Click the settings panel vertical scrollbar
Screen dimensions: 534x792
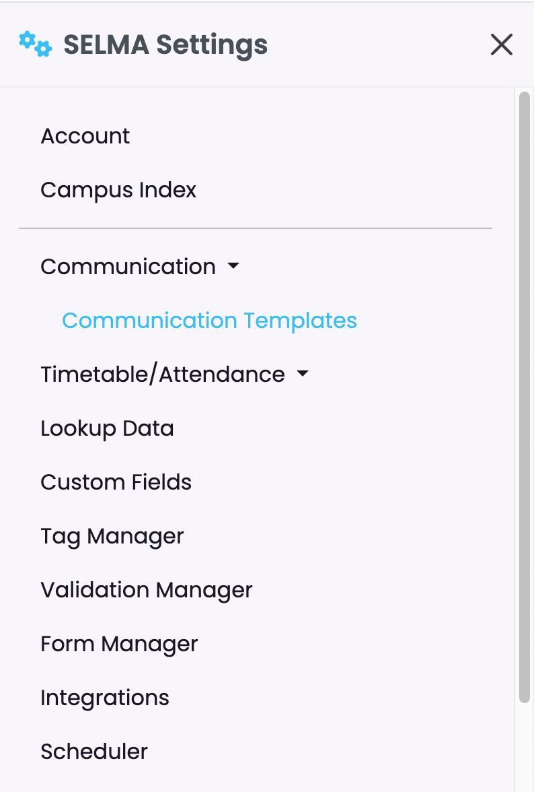(525, 397)
